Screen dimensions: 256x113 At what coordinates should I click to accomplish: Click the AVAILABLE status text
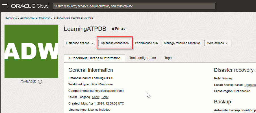click(x=28, y=81)
